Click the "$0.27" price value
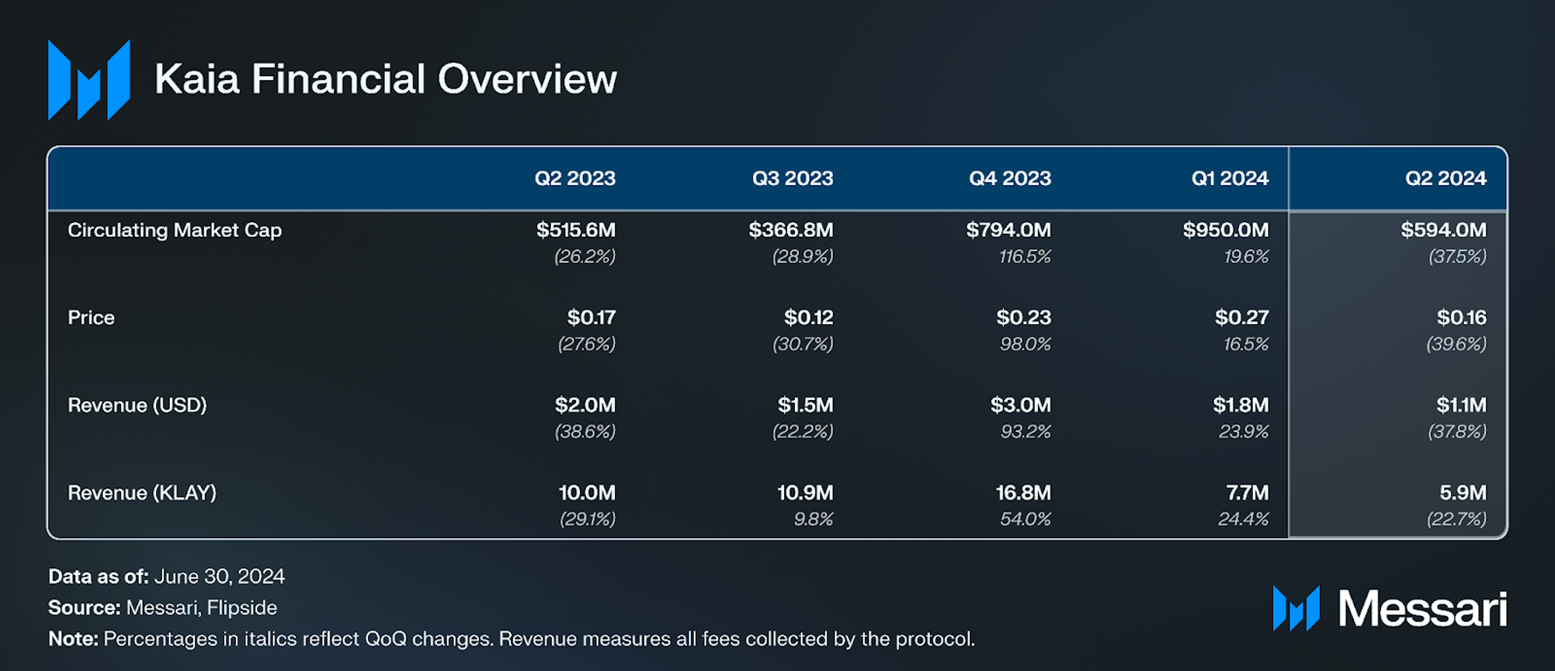Image resolution: width=1555 pixels, height=671 pixels. tap(1242, 317)
